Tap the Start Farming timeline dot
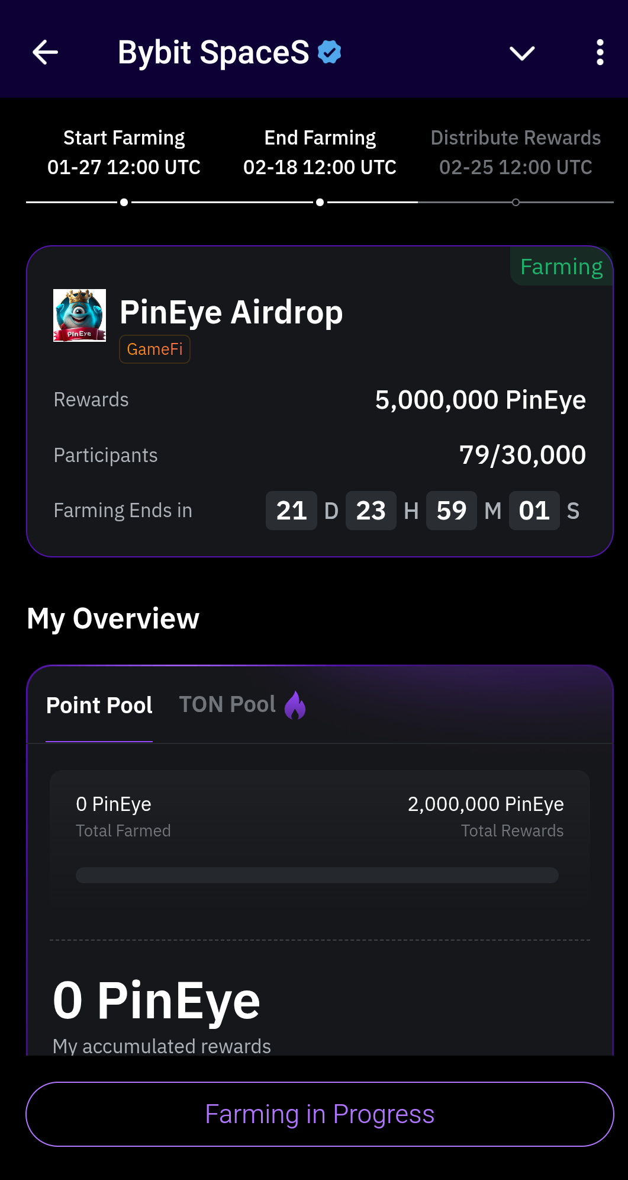 click(x=124, y=203)
